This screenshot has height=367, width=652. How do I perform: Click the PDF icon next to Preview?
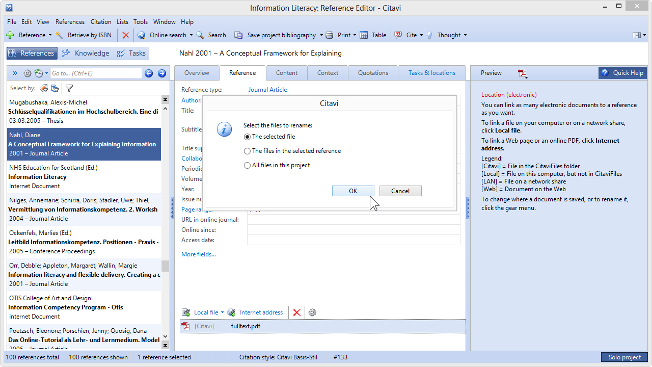[523, 73]
